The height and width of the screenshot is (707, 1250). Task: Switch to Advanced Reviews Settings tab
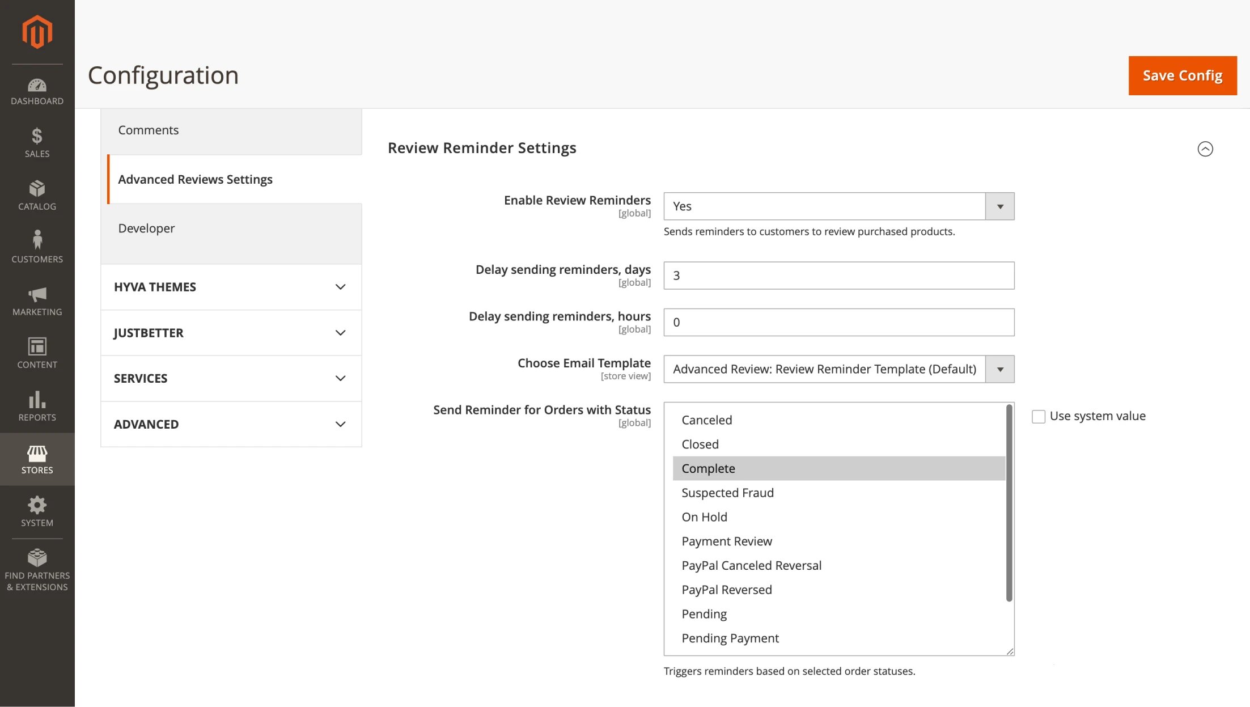(195, 179)
